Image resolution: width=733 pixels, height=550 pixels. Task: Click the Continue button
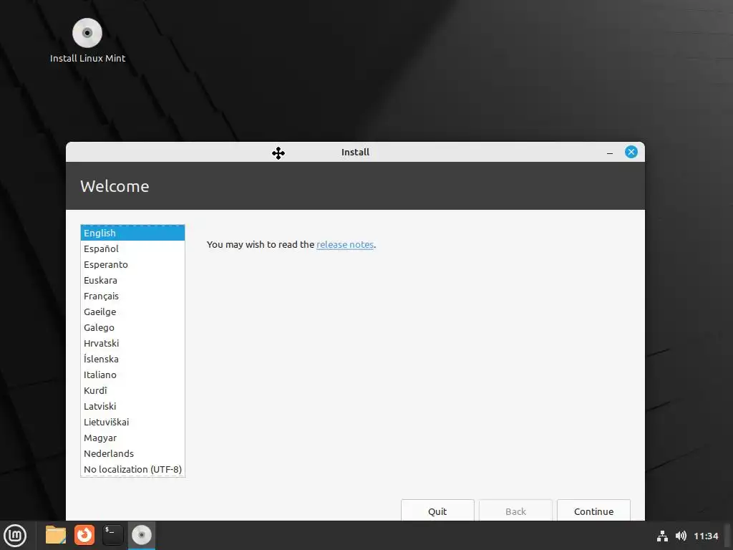point(593,511)
